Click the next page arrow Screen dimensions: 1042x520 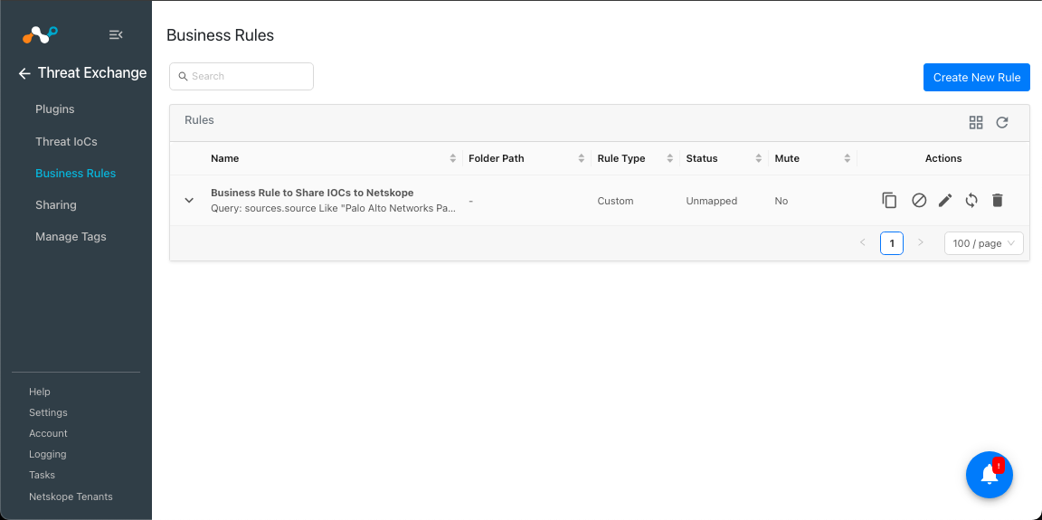(x=921, y=242)
